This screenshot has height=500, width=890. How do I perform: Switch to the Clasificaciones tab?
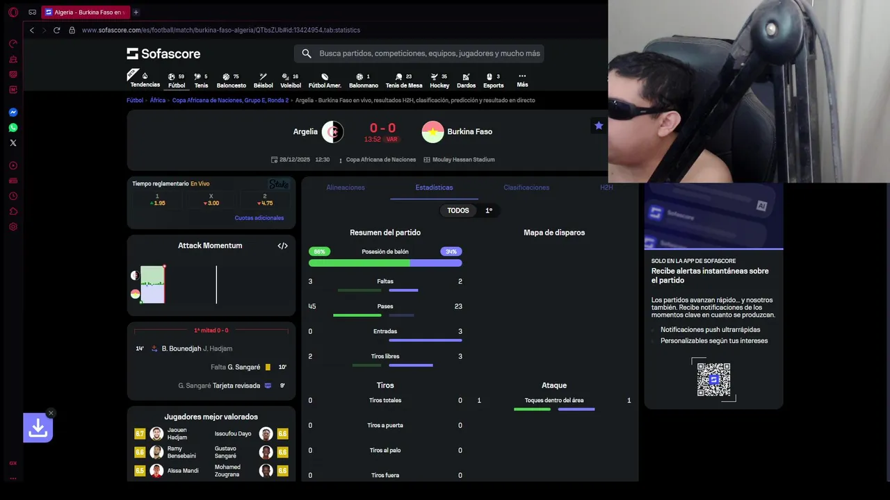(x=526, y=187)
